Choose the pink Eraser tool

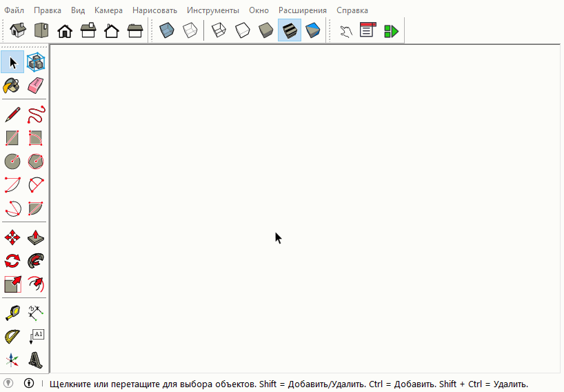pos(36,86)
